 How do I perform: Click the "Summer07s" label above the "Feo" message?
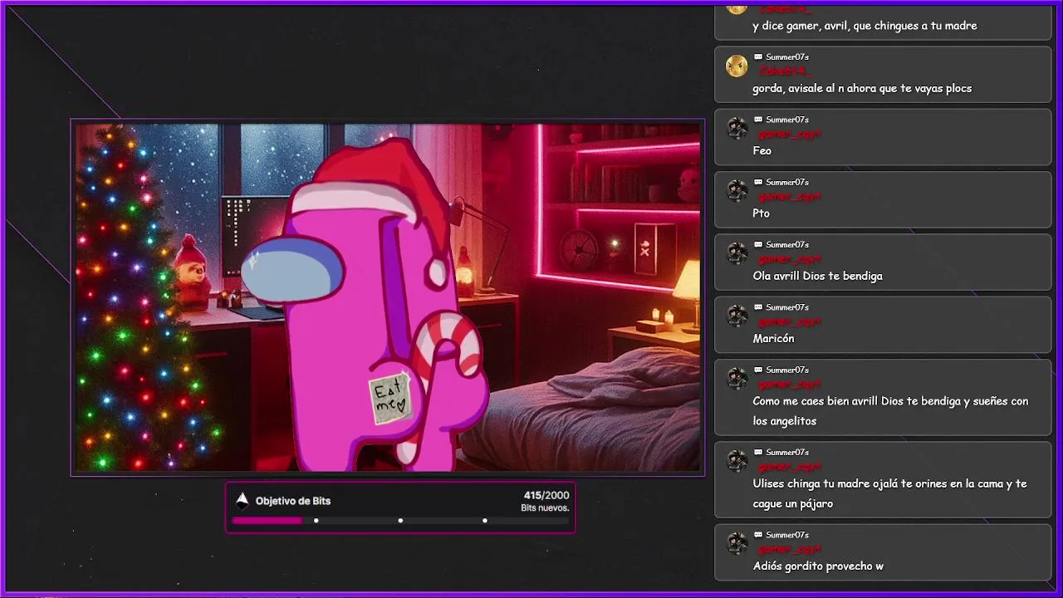coord(787,120)
